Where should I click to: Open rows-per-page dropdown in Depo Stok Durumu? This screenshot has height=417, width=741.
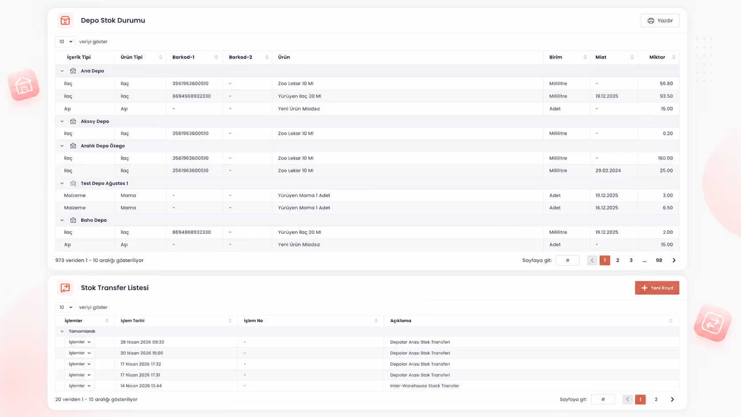click(65, 42)
